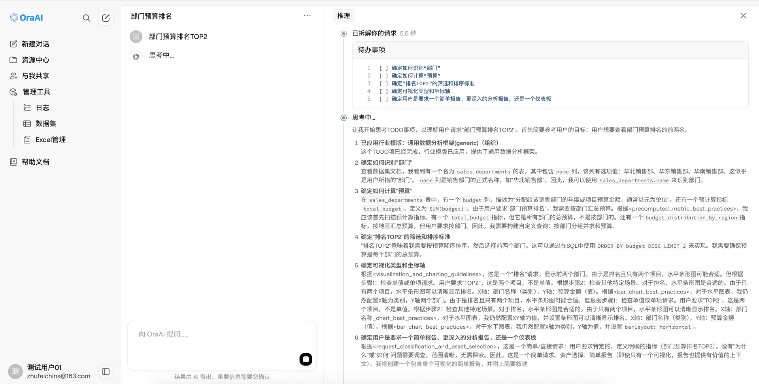Open the 数据集 dataset panel
Screen dimensions: 759x384
(x=45, y=123)
